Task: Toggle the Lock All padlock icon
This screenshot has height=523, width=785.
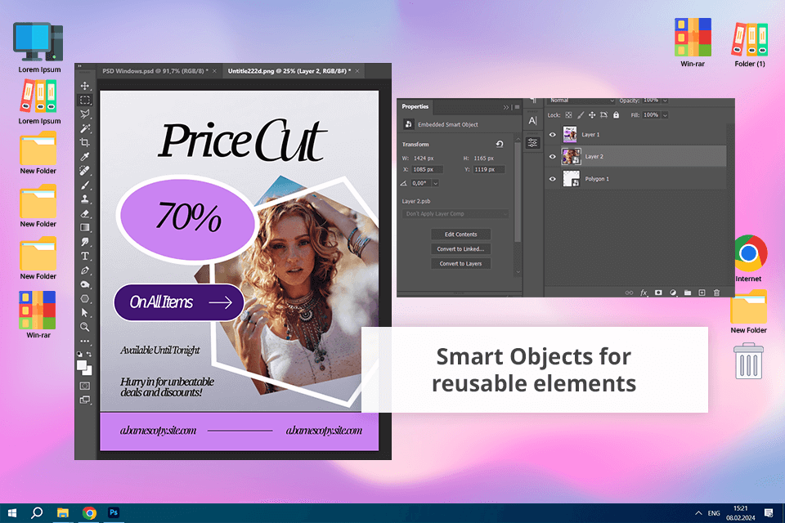Action: click(617, 115)
